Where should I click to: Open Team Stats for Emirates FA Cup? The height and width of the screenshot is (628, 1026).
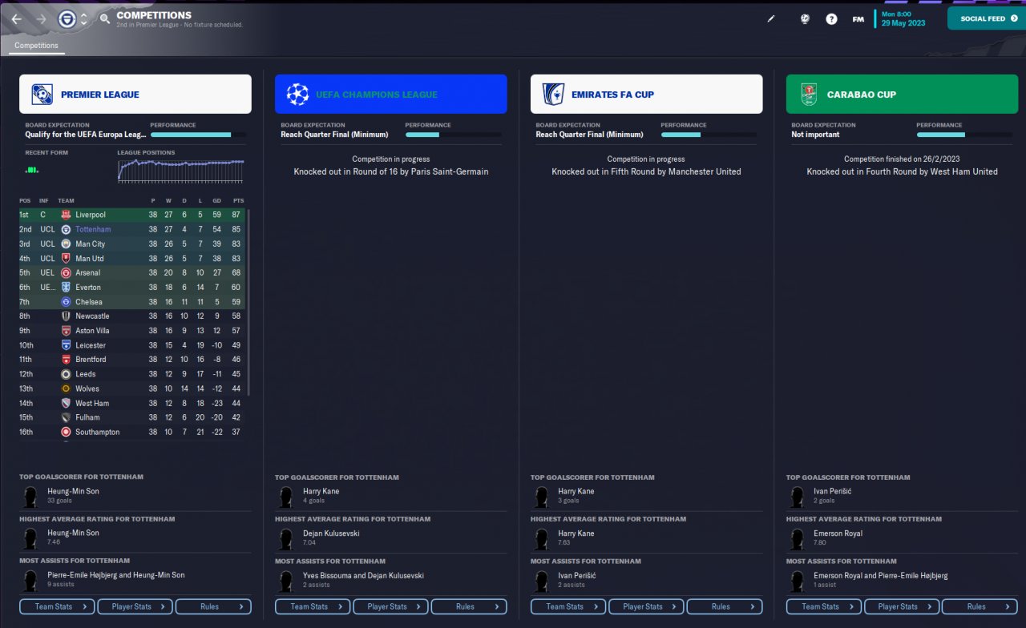569,606
